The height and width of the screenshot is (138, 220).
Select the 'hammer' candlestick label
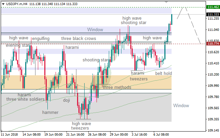pos(50,112)
